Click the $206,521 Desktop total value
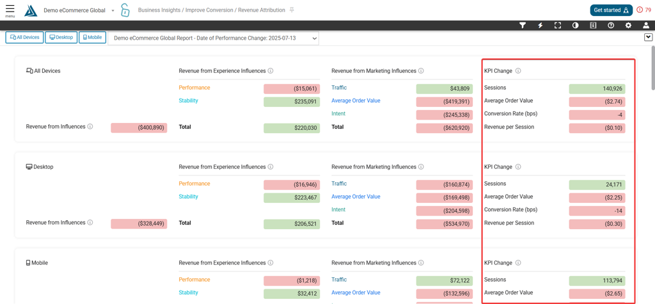 [x=292, y=224]
